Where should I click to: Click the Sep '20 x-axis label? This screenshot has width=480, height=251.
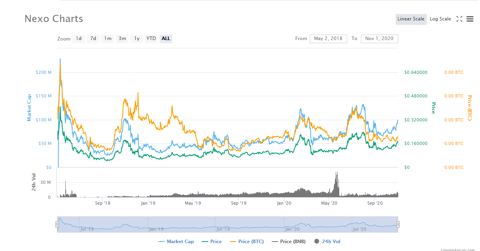coord(375,203)
